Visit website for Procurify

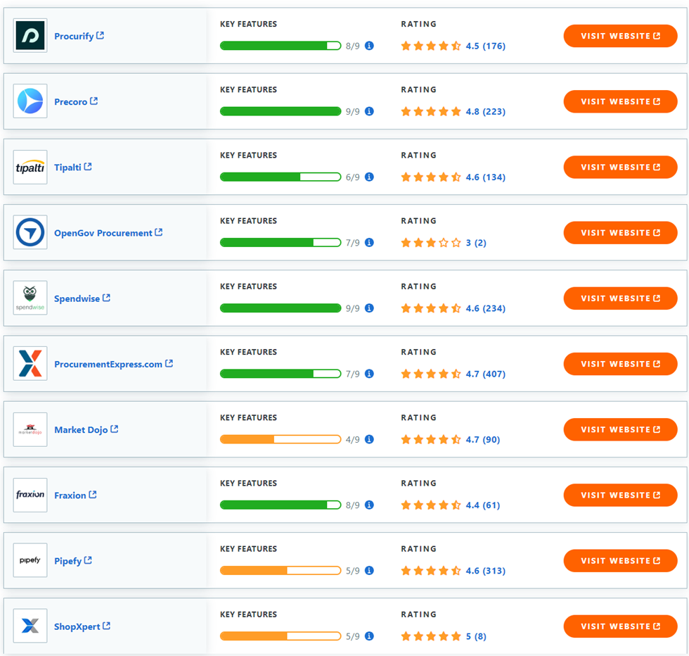click(x=620, y=36)
